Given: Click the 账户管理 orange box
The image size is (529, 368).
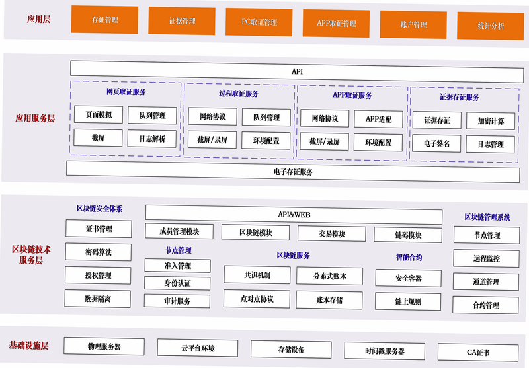Looking at the screenshot, I should pyautogui.click(x=413, y=24).
